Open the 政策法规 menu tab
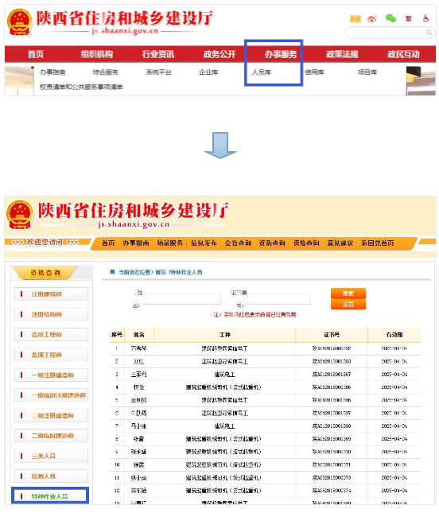The image size is (439, 517). click(x=342, y=54)
